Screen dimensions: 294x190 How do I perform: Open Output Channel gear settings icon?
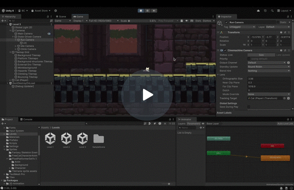[288, 63]
